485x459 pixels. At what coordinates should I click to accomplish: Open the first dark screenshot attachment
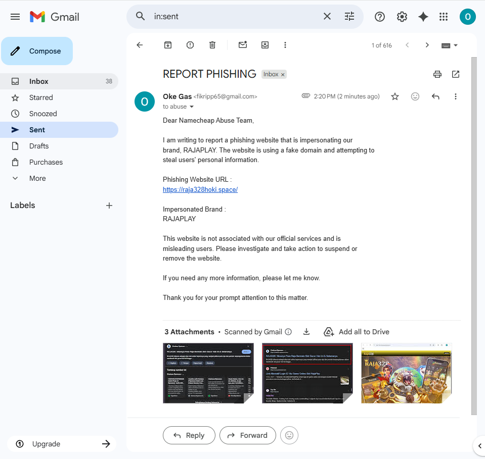[x=208, y=373]
